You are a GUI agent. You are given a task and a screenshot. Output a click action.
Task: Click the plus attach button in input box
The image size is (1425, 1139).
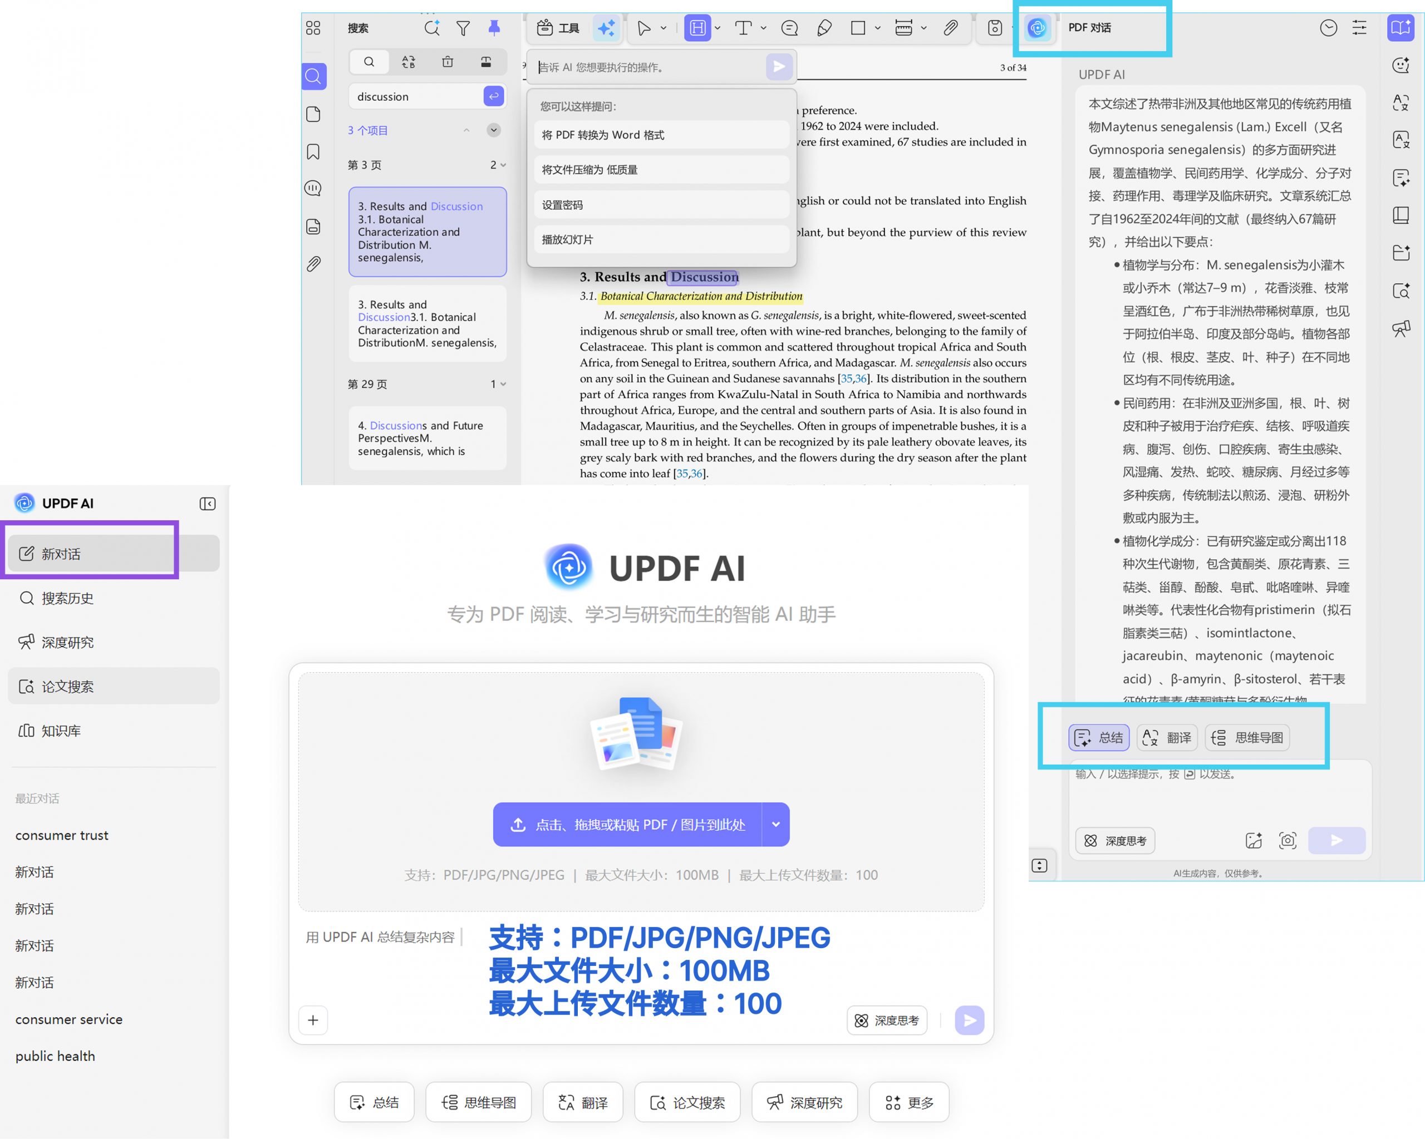click(313, 1020)
